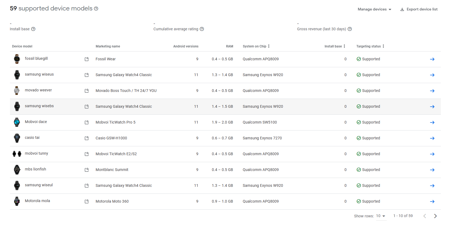
Task: Click the Export device list download icon
Action: 402,9
